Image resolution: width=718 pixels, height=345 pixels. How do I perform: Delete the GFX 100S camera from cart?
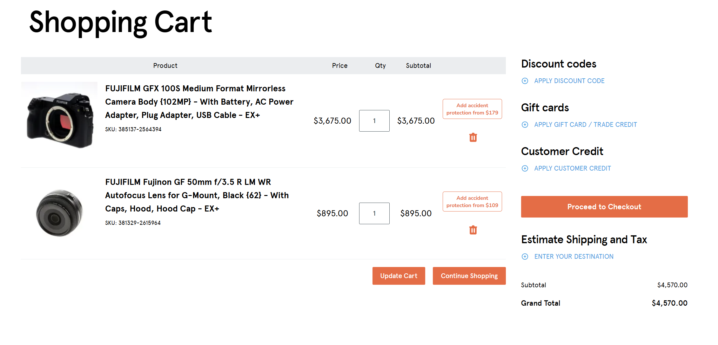(x=473, y=137)
